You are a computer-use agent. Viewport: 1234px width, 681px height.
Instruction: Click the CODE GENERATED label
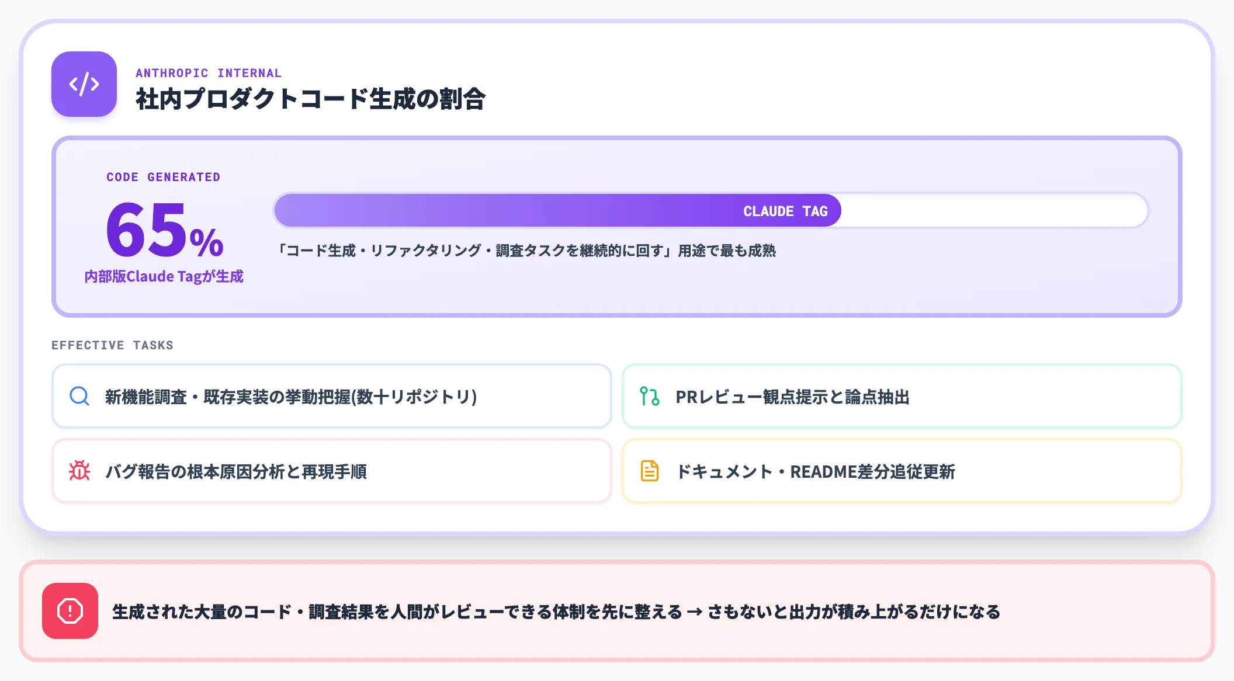[164, 177]
